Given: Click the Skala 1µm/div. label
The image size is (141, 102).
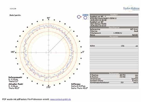Looking at the screenshot, I should (15, 15).
